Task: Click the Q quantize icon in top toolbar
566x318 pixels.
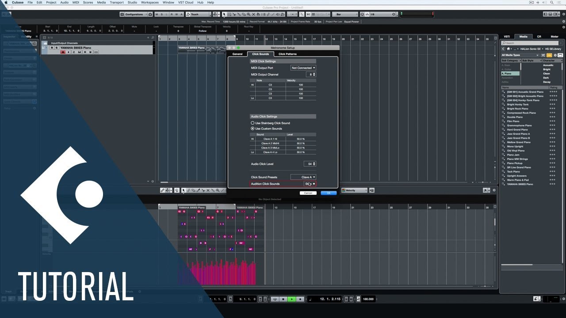Action: (x=362, y=14)
